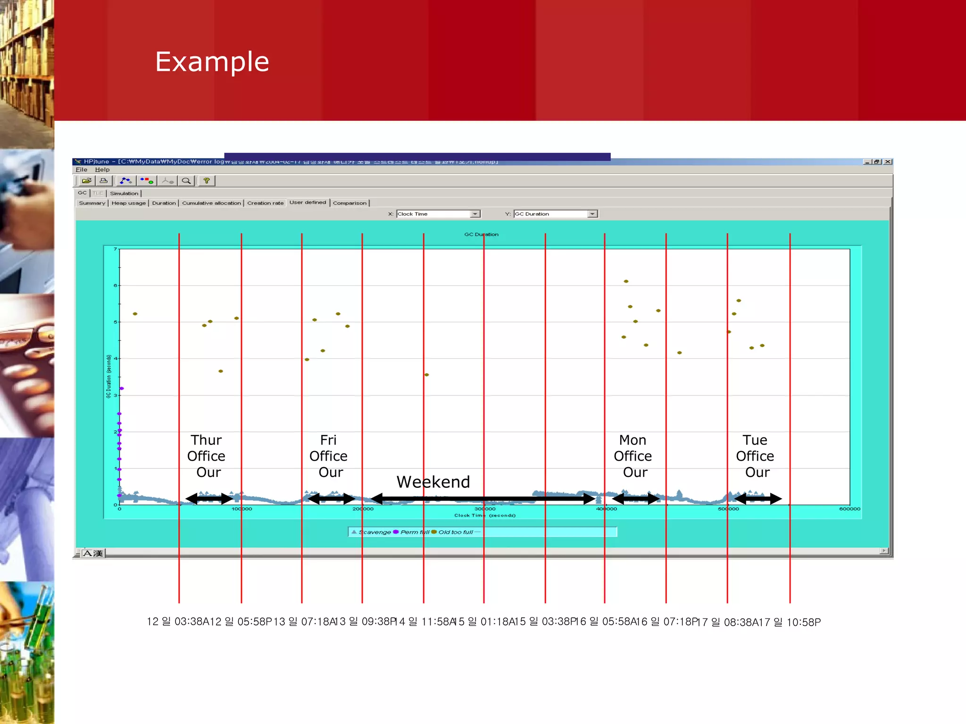Switch to the Creation rate tab

click(x=265, y=203)
